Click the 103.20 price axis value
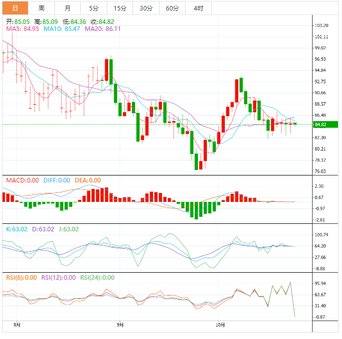The height and width of the screenshot is (339, 342). pyautogui.click(x=321, y=25)
